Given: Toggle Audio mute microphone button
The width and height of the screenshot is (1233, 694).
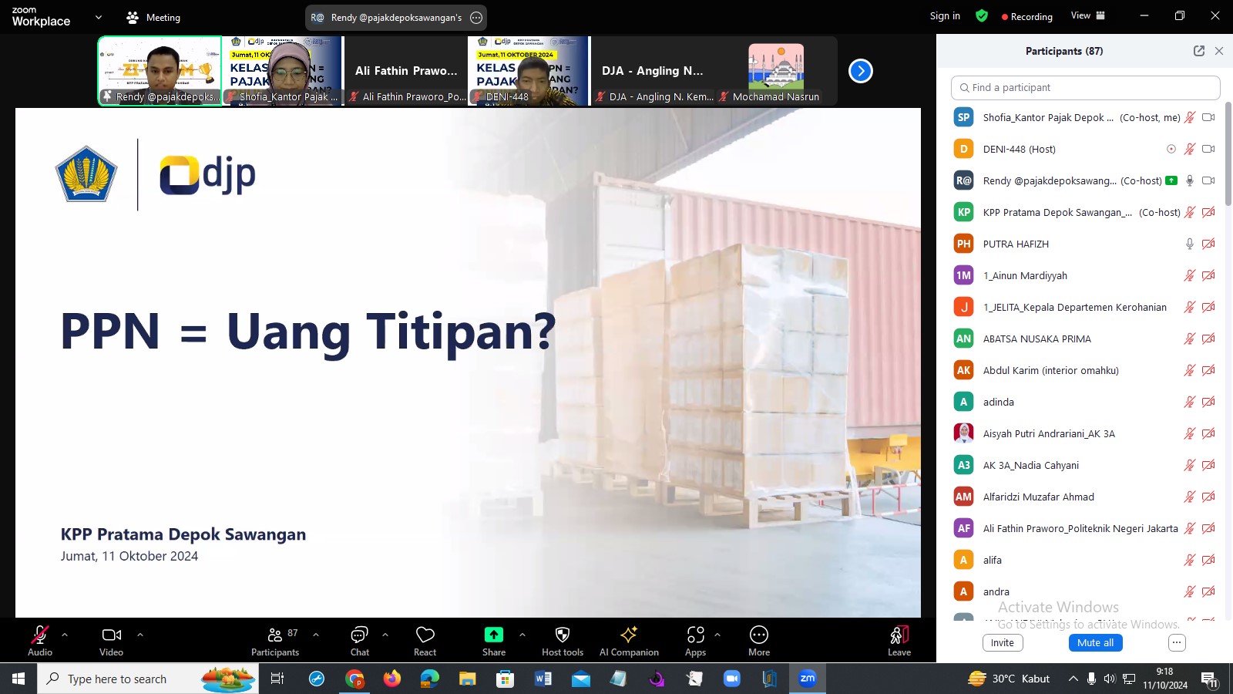Looking at the screenshot, I should (39, 635).
